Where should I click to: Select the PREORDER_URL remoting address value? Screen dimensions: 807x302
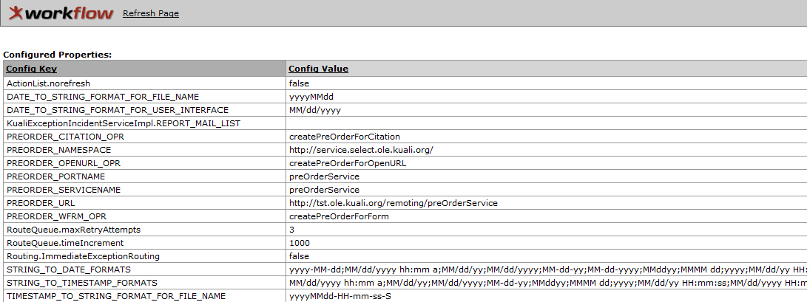[x=394, y=203]
